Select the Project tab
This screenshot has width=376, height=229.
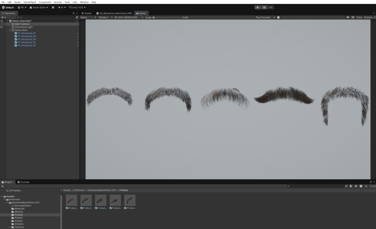click(7, 182)
